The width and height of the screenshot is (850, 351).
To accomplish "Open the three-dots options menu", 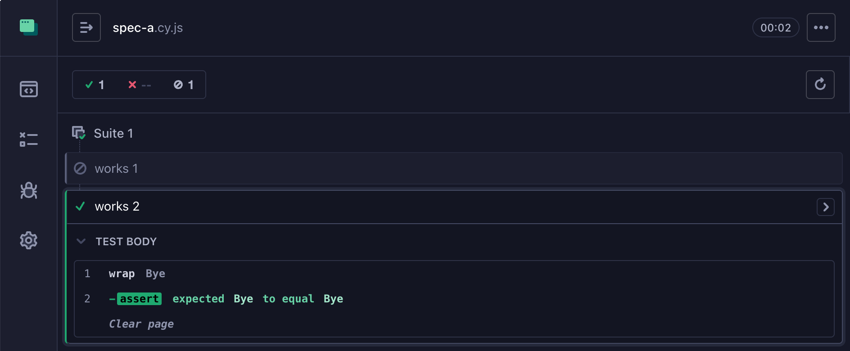I will click(821, 27).
